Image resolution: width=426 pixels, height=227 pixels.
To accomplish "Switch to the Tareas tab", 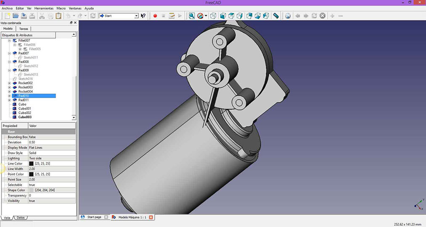I will (24, 29).
